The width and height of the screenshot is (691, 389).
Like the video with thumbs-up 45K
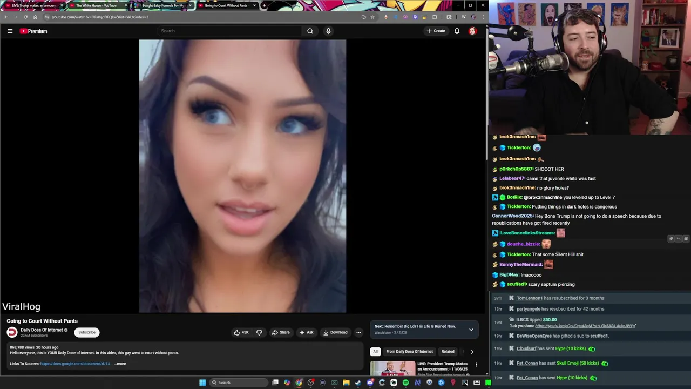pos(241,332)
